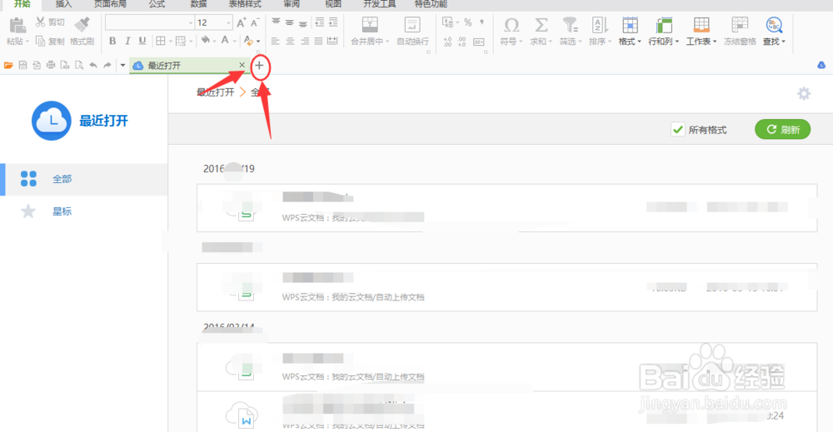Toggle Bold formatting
833x432 pixels.
tap(112, 41)
